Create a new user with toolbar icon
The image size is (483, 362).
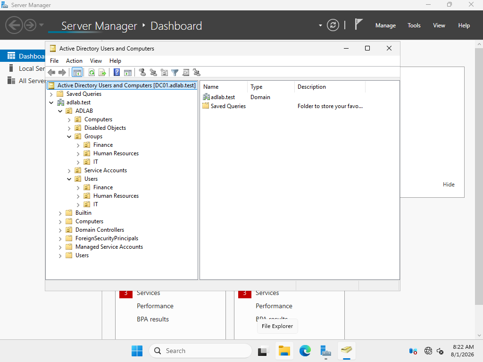[x=142, y=73]
